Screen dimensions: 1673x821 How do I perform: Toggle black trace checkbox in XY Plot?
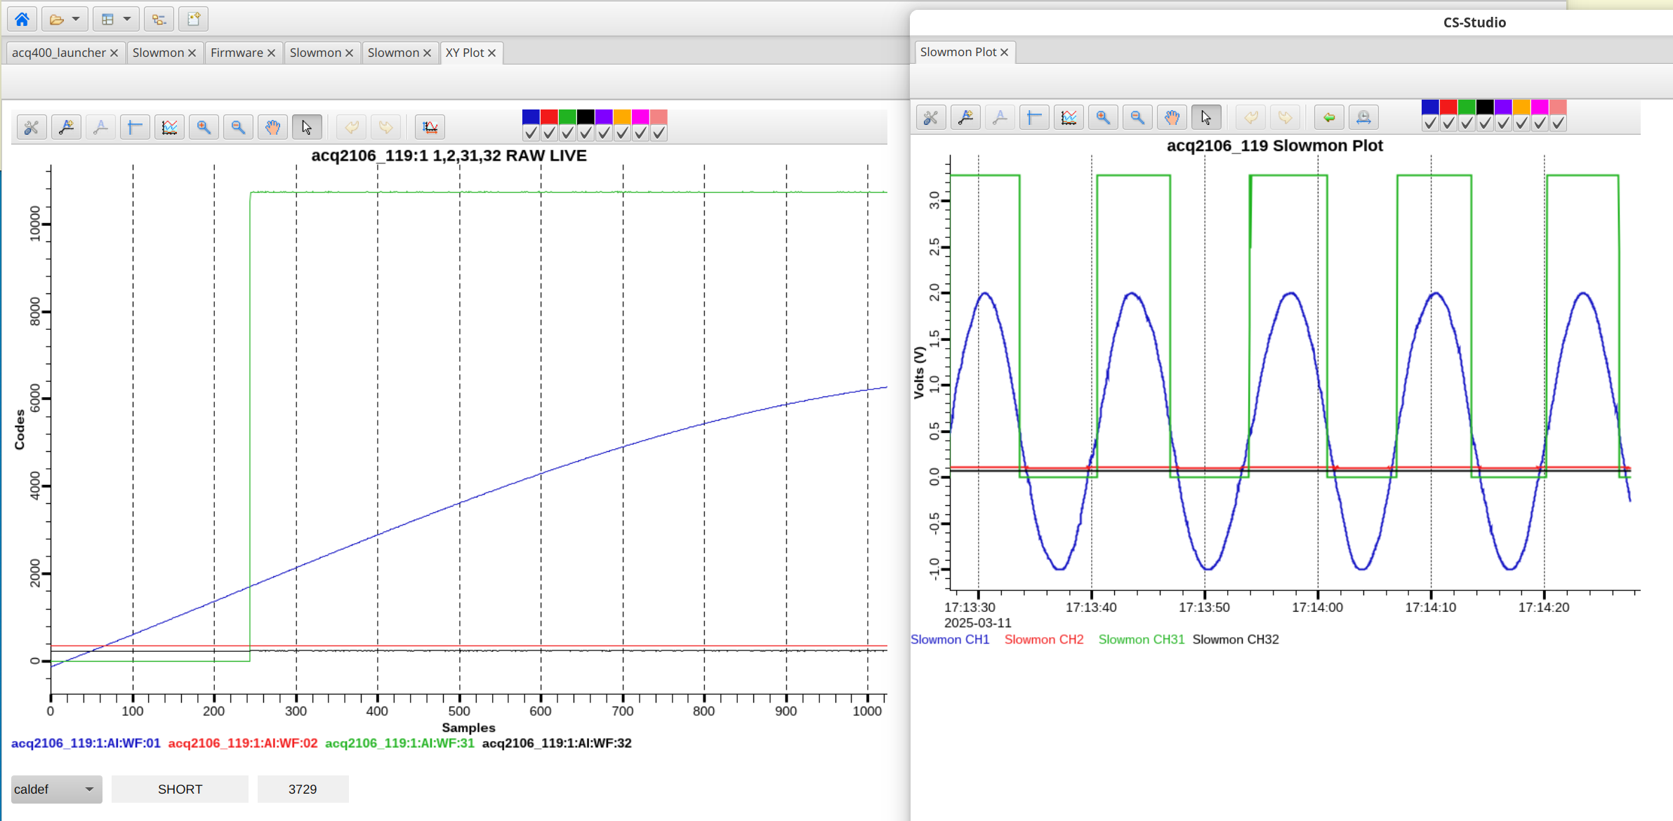[x=586, y=133]
